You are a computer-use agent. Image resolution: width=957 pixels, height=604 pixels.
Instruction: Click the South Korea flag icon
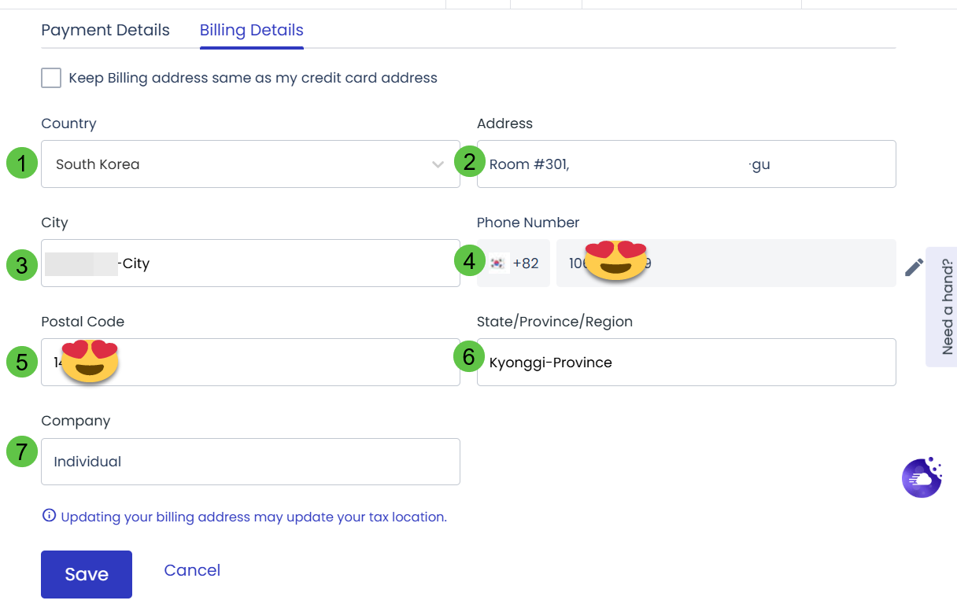pyautogui.click(x=497, y=263)
